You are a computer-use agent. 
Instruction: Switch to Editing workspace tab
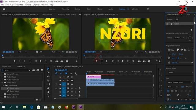pyautogui.click(x=77, y=9)
